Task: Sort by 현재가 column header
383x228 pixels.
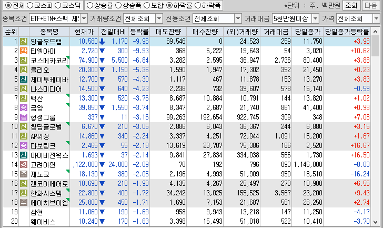Action: pos(84,32)
